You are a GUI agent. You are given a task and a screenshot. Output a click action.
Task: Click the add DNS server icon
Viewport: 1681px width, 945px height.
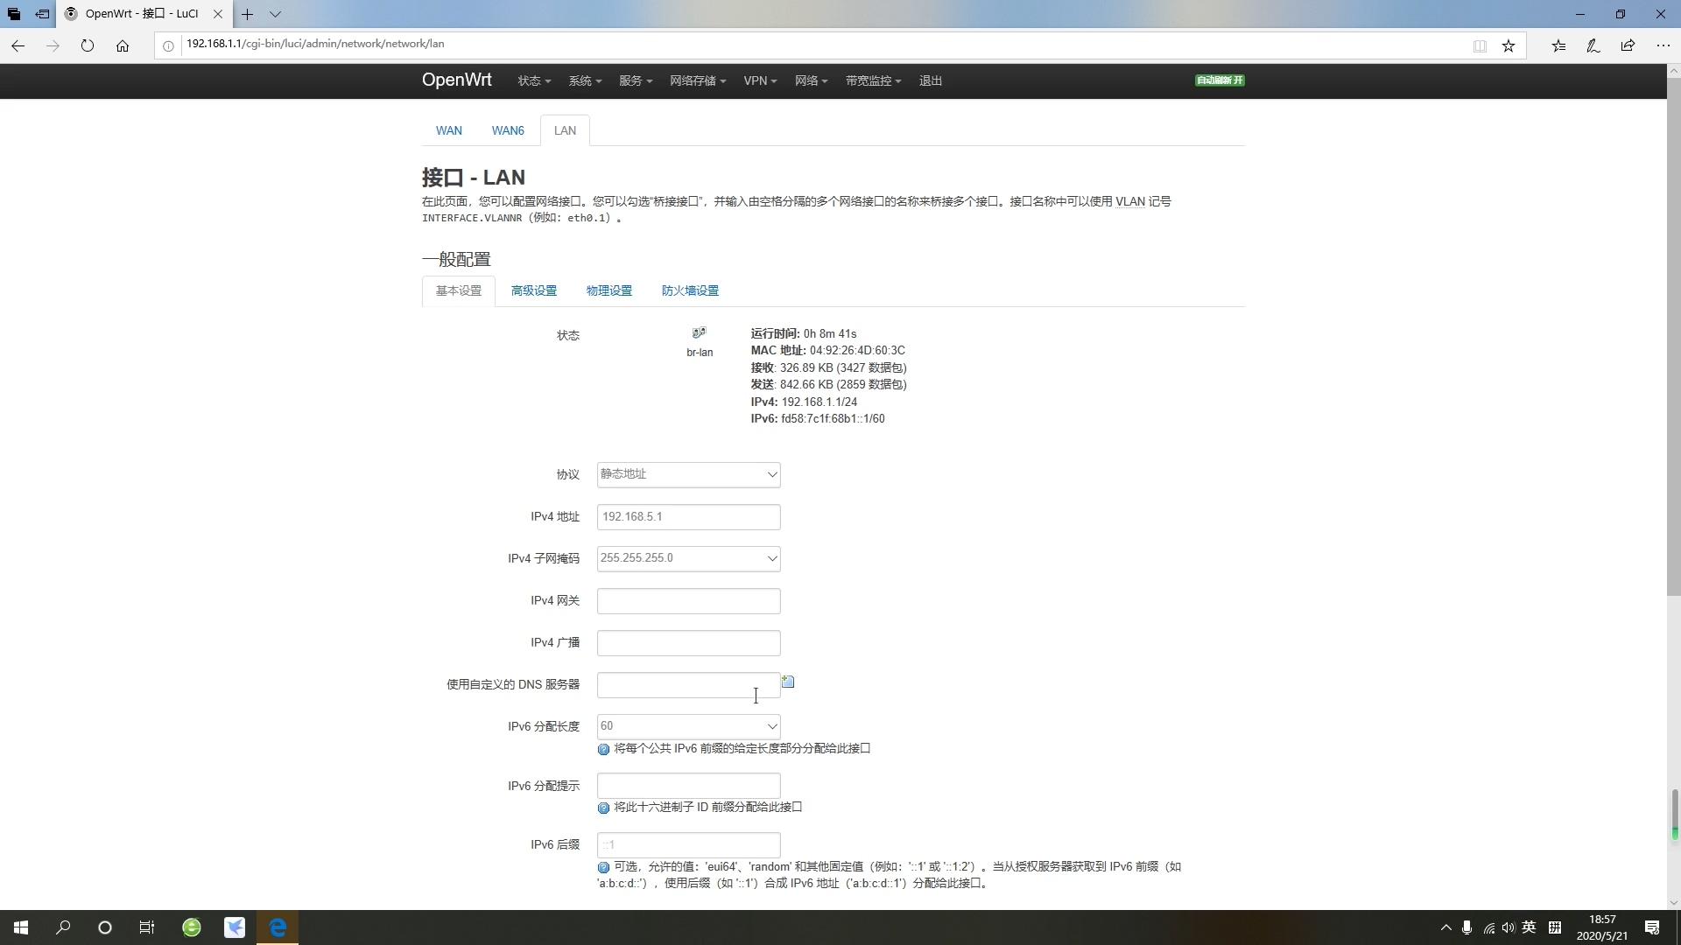coord(788,682)
